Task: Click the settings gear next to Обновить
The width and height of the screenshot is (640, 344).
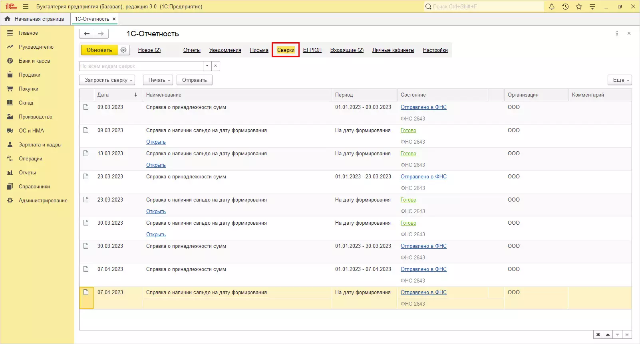Action: [x=123, y=50]
